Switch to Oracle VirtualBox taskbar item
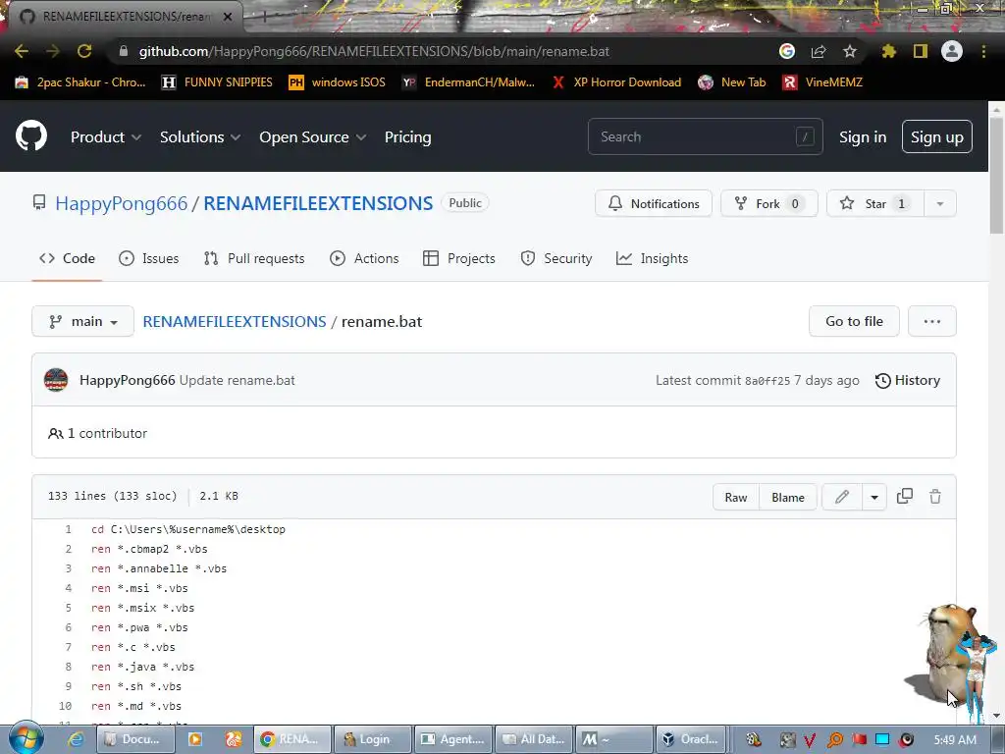 click(x=694, y=739)
